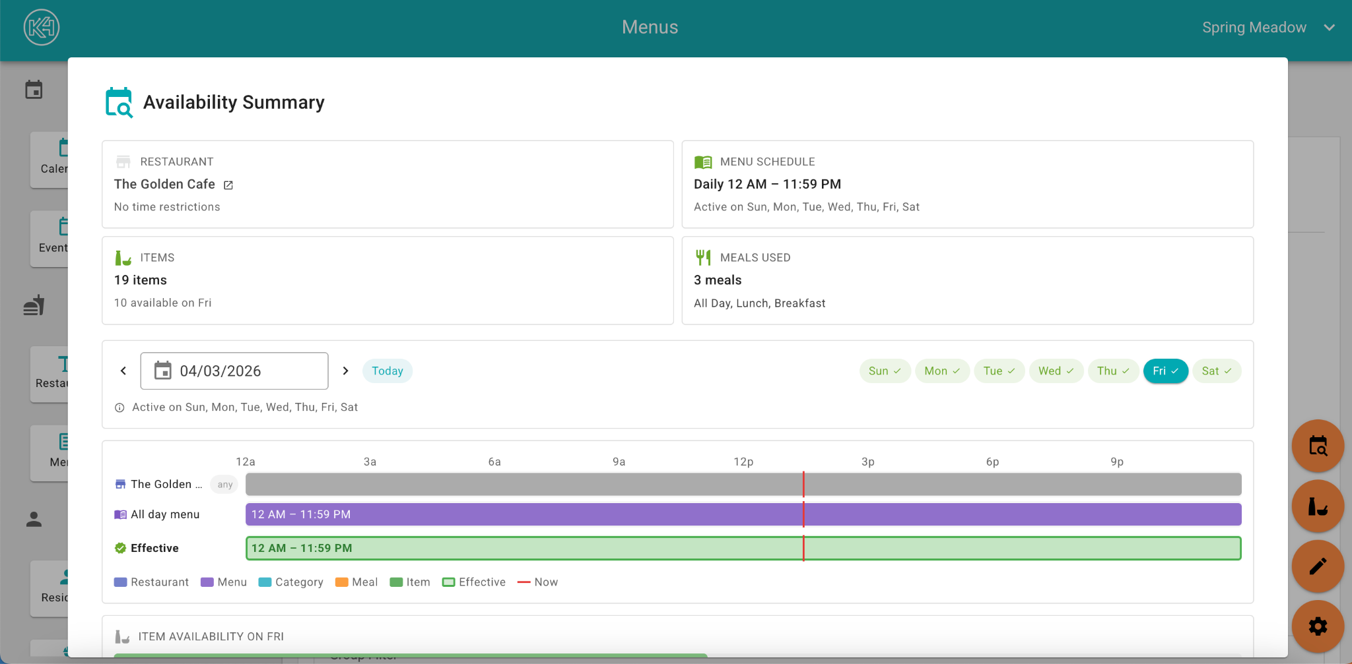1352x664 pixels.
Task: Go to next day with right chevron
Action: click(x=345, y=371)
